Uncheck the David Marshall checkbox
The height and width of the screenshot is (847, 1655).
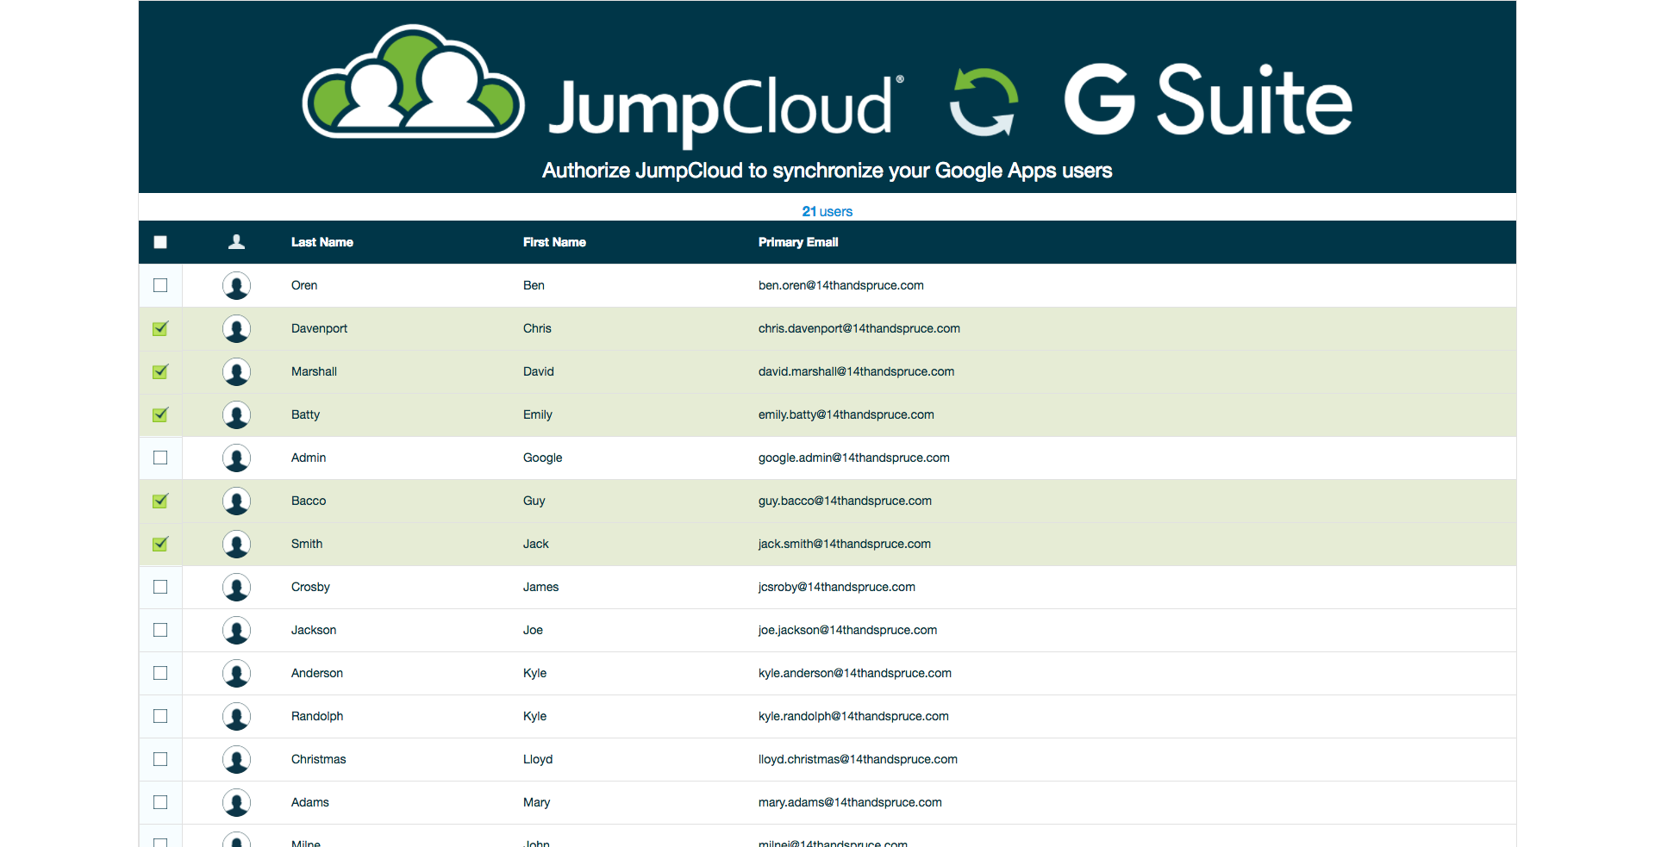(x=160, y=371)
